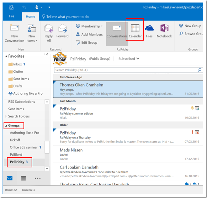The height and width of the screenshot is (198, 207).
Task: Open the Office 365 seminar group
Action: tap(25, 147)
